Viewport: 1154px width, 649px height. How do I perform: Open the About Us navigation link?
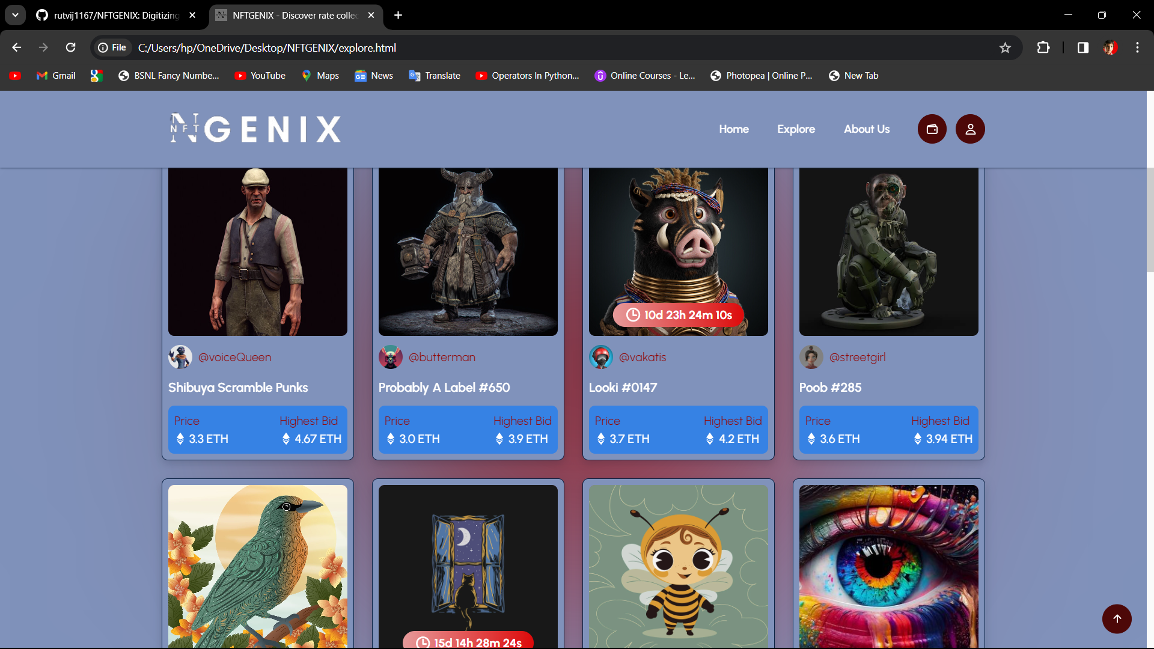click(x=867, y=129)
